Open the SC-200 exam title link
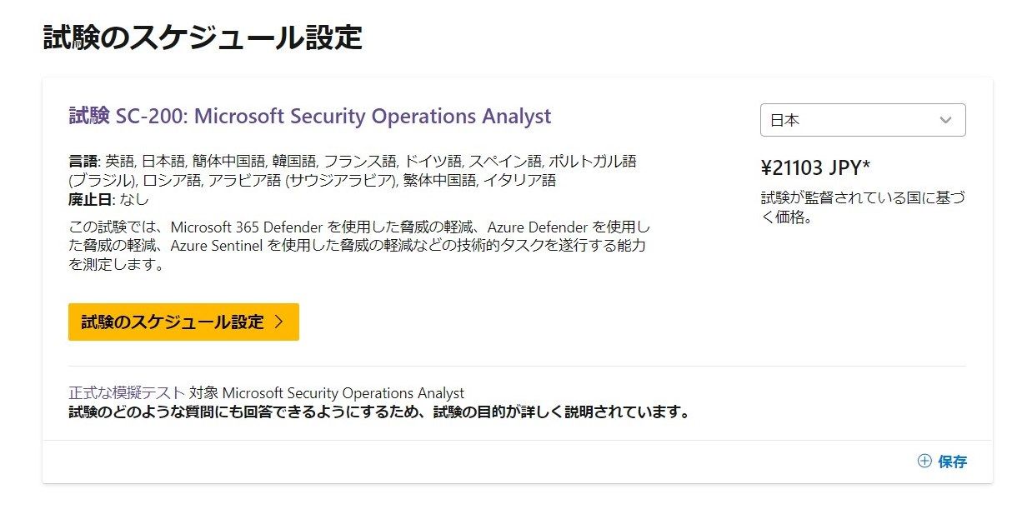 pyautogui.click(x=309, y=116)
